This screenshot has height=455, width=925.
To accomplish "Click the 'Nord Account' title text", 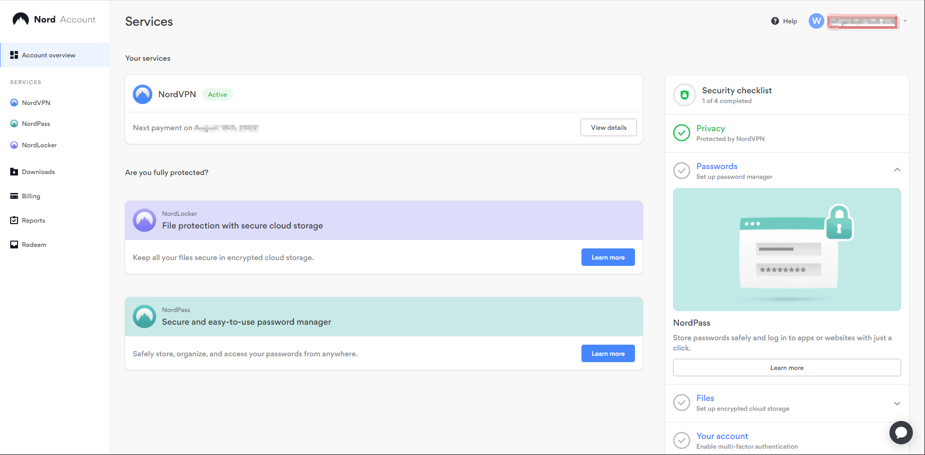I will 65,19.
